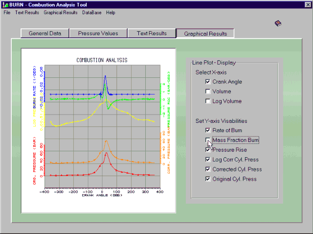Open the Help menu
Screen dimensions: 313x234
coord(111,13)
